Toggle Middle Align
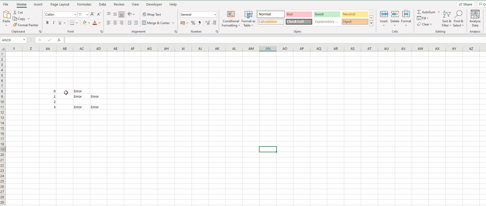This screenshot has width=486, height=206. tap(115, 14)
